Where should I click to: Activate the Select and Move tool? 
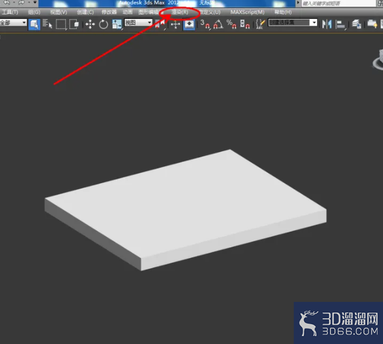[x=90, y=24]
